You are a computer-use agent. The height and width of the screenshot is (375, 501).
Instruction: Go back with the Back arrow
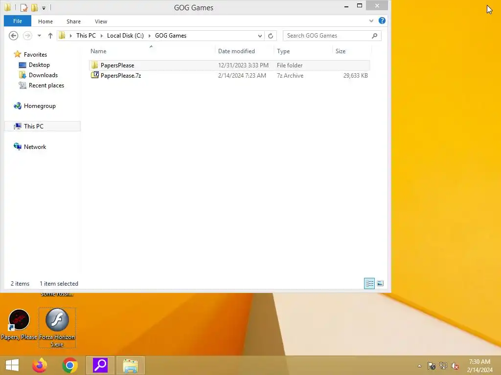[13, 35]
